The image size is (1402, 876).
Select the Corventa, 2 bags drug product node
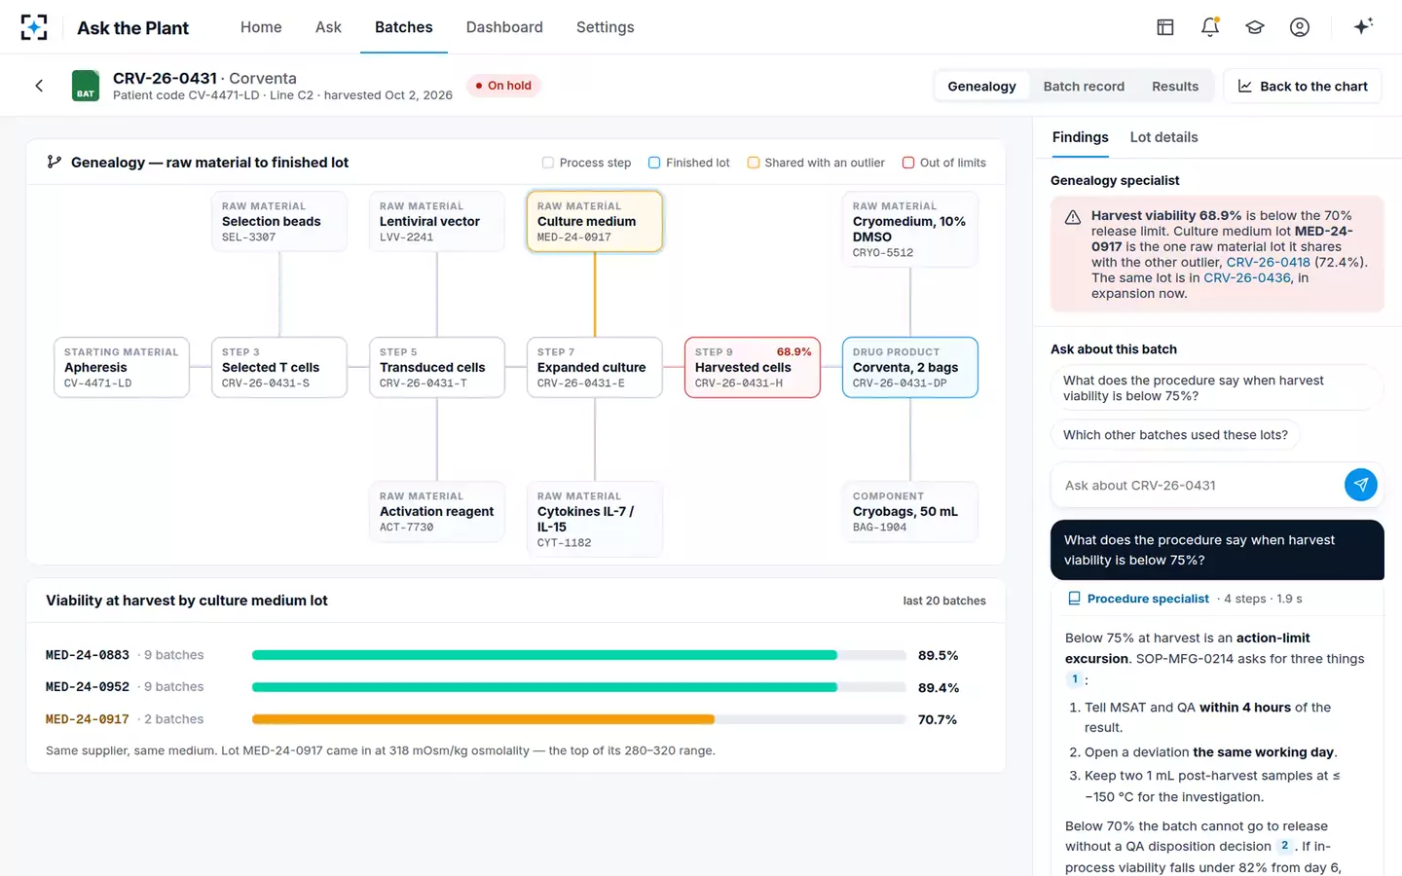(909, 367)
